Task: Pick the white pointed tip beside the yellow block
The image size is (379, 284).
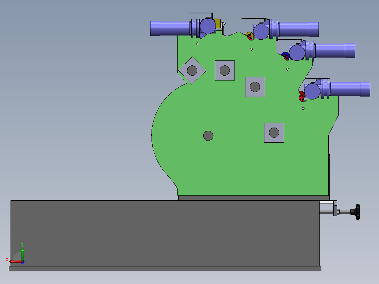Action: pyautogui.click(x=224, y=24)
